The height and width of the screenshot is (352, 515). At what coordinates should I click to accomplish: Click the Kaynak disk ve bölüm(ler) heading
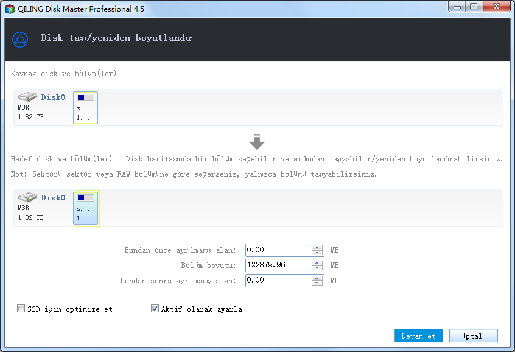point(63,74)
